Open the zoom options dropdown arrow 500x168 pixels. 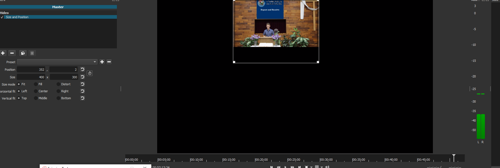[312, 167]
